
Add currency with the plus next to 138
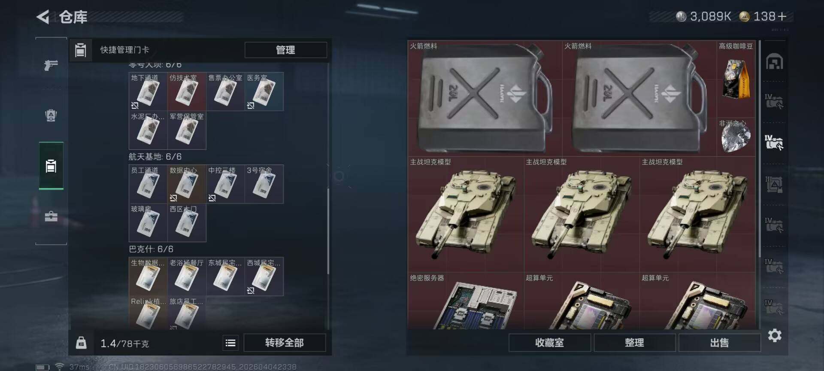(x=782, y=16)
